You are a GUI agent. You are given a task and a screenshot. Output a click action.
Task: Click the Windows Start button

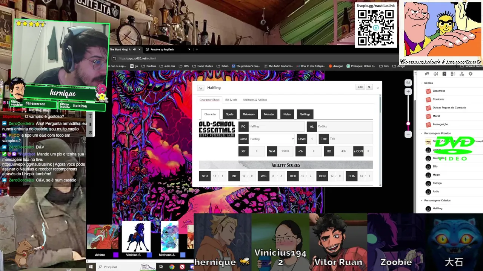tap(91, 267)
